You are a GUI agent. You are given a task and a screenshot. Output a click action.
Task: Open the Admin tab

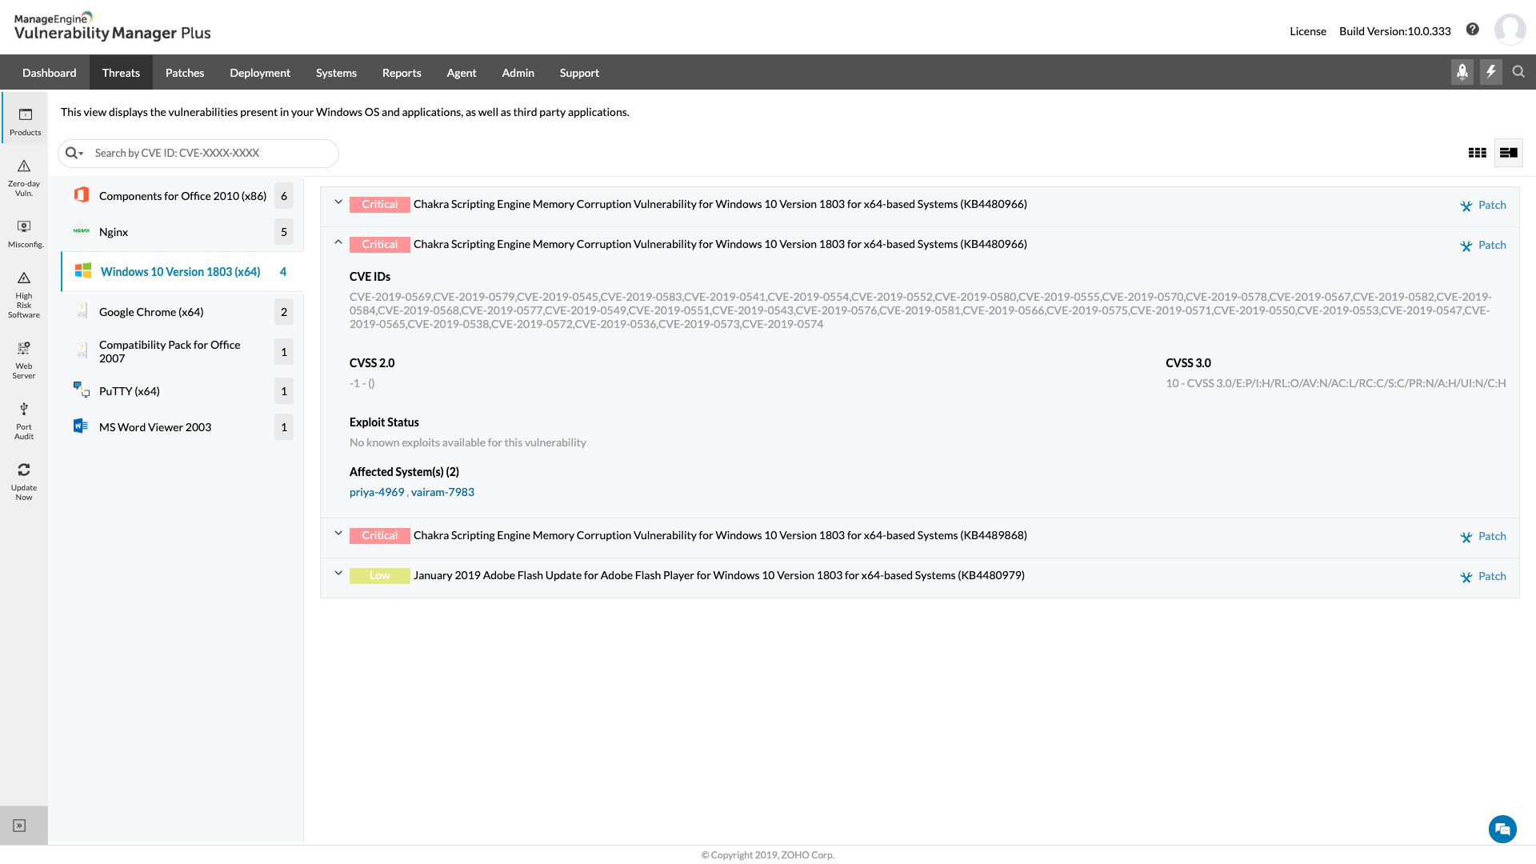pos(518,72)
